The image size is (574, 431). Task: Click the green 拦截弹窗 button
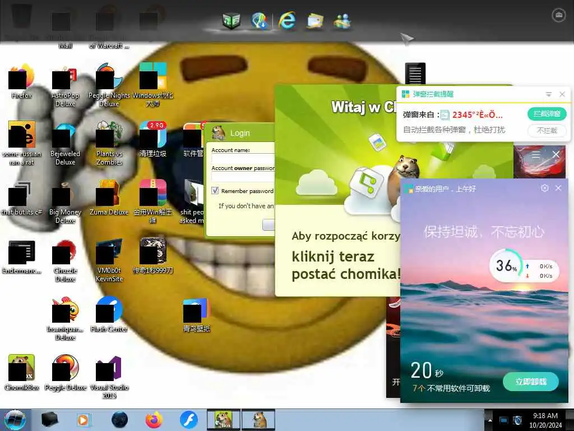pyautogui.click(x=547, y=113)
